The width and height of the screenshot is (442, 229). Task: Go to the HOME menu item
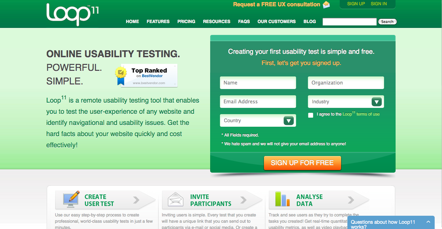pyautogui.click(x=132, y=21)
